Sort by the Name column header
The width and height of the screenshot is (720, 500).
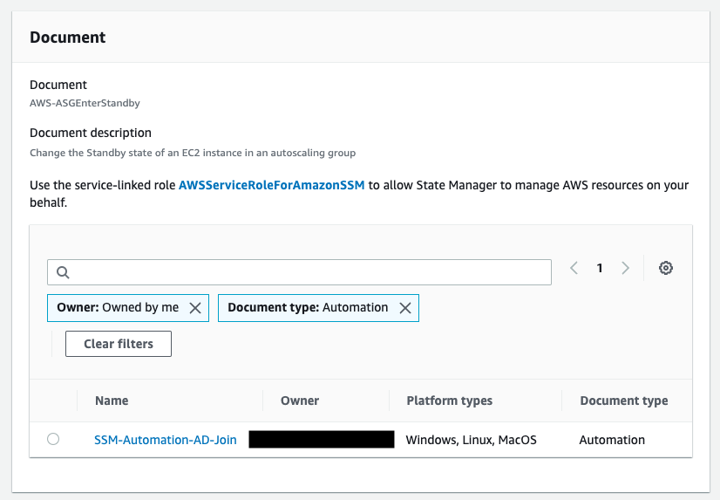112,401
